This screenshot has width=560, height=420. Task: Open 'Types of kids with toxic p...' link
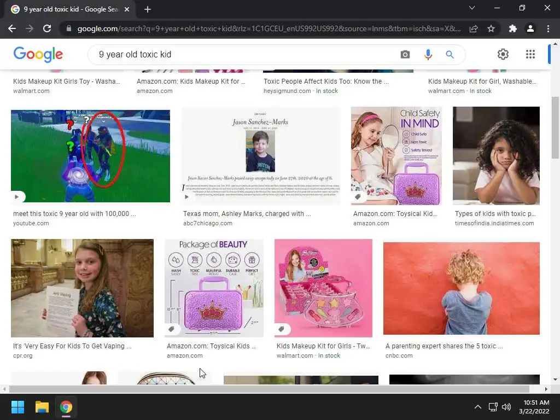495,214
